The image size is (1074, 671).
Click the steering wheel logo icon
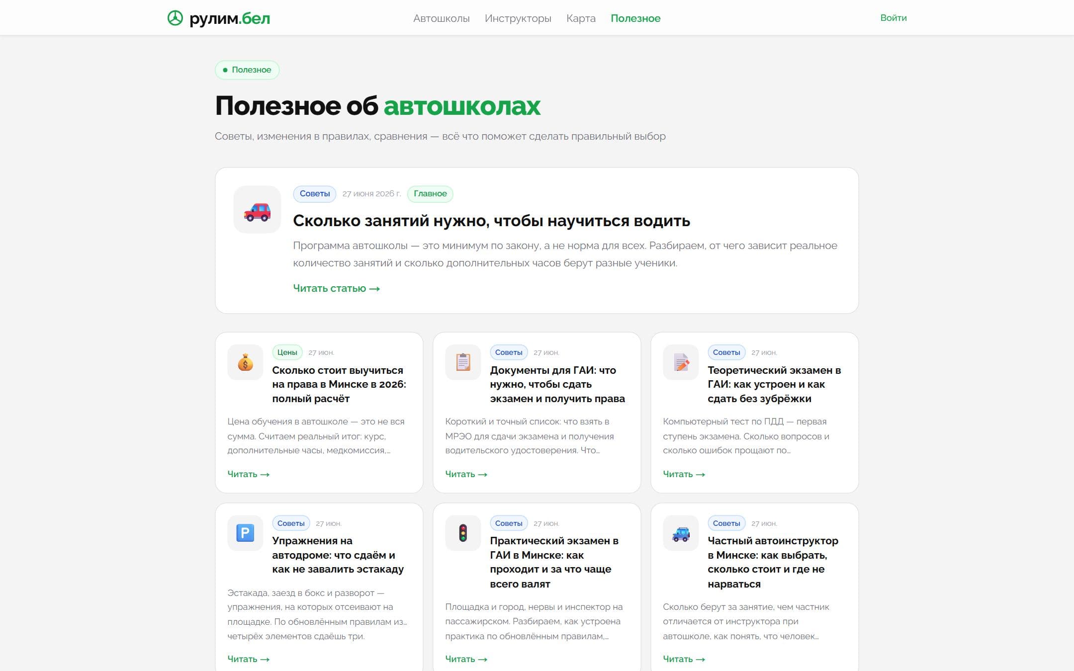175,18
